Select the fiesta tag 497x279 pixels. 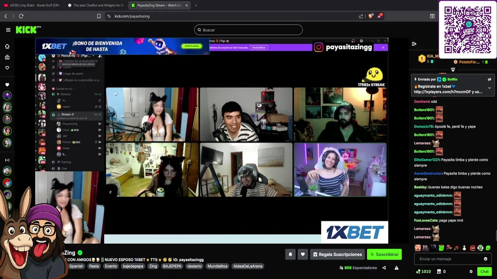(x=94, y=266)
